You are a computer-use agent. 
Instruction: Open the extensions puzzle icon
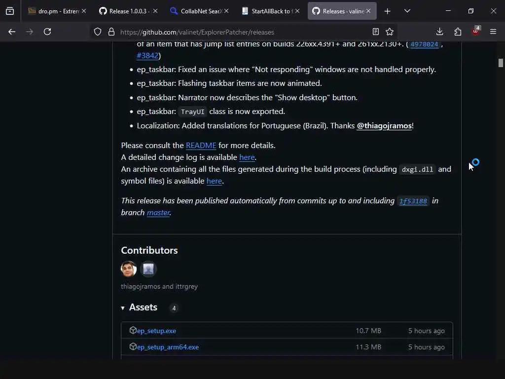click(458, 32)
